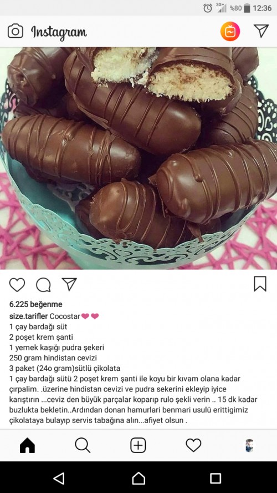
Task: Open direct messages paper plane at top
Action: click(261, 31)
